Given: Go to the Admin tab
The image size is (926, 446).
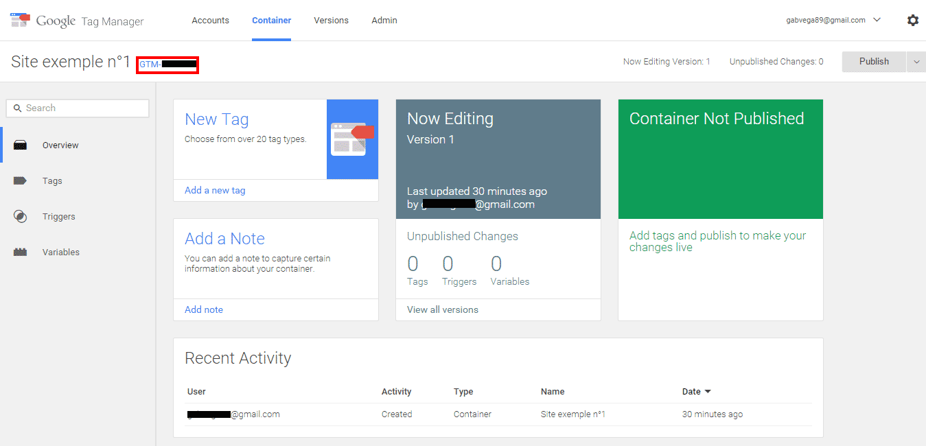Looking at the screenshot, I should [x=384, y=21].
